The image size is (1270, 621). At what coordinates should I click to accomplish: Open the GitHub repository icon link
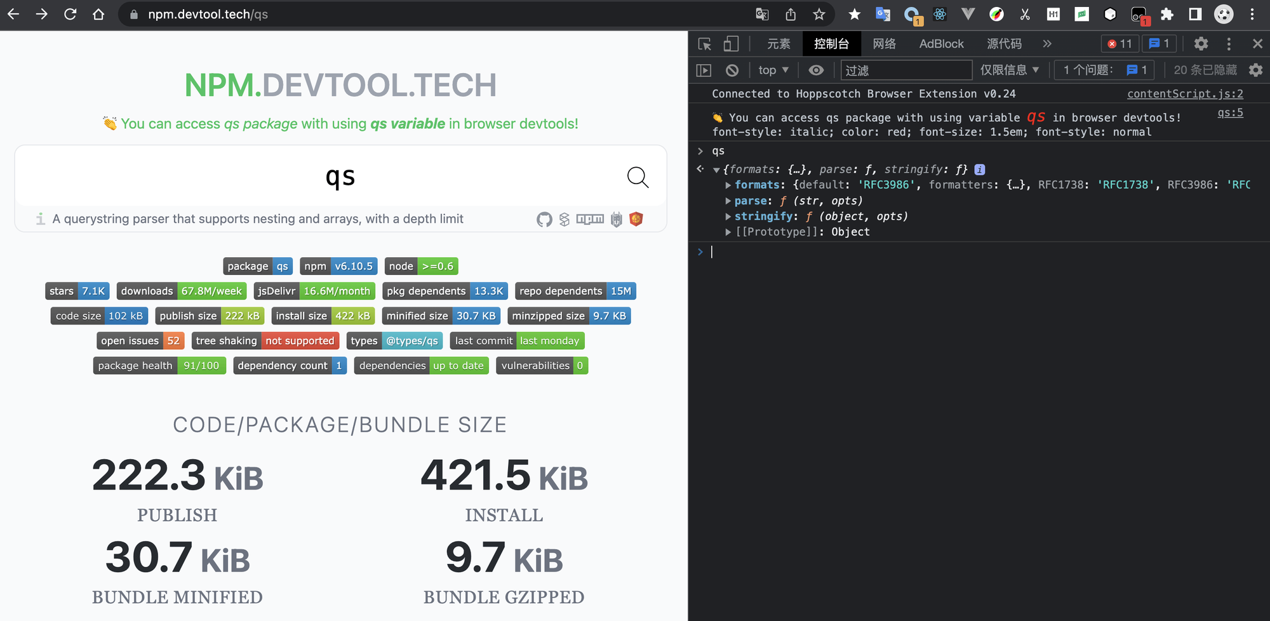544,220
